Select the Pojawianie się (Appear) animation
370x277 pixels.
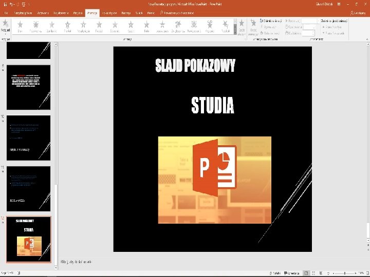[36, 26]
